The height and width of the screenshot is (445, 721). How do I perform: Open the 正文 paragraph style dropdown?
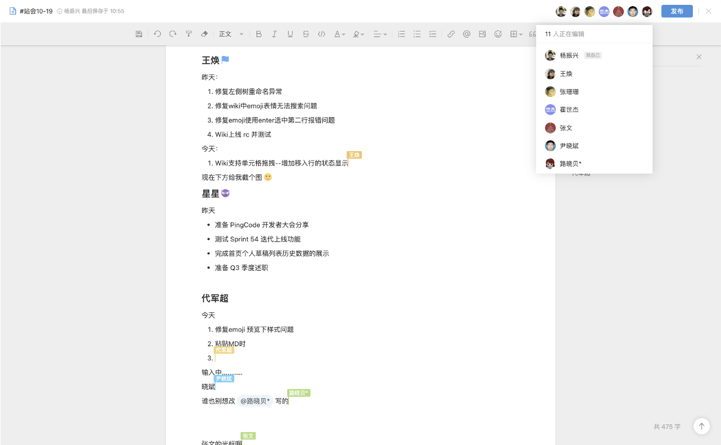[231, 34]
